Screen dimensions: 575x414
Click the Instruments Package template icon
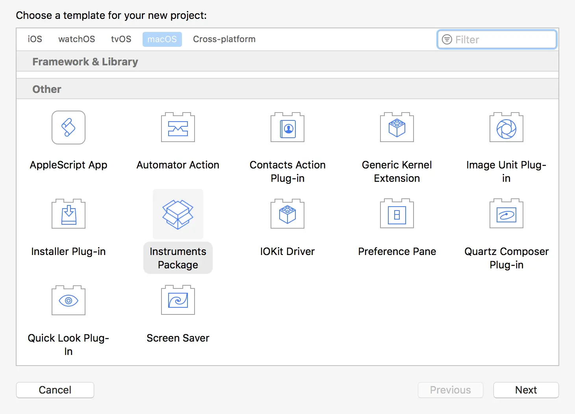[178, 214]
